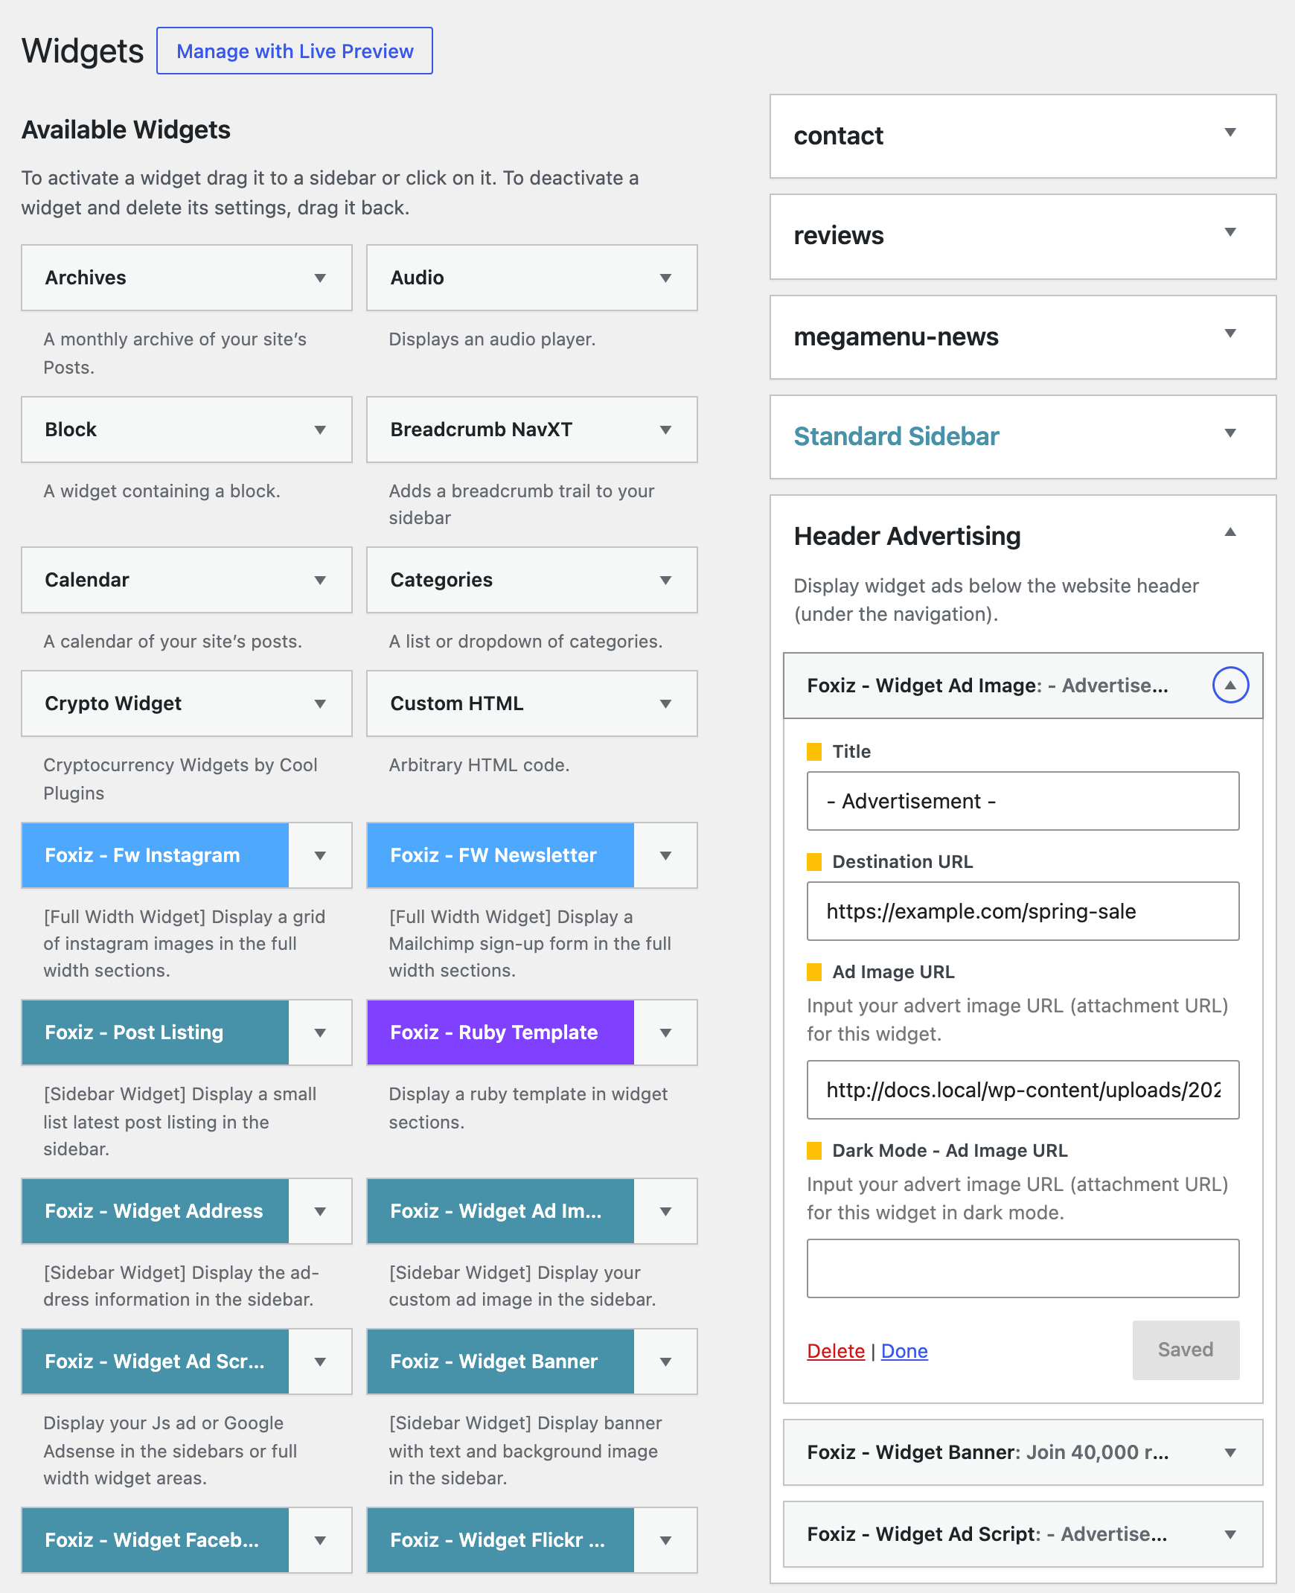Viewport: 1295px width, 1593px height.
Task: Expand the Foxiz - Widget Address arrow
Action: [320, 1211]
